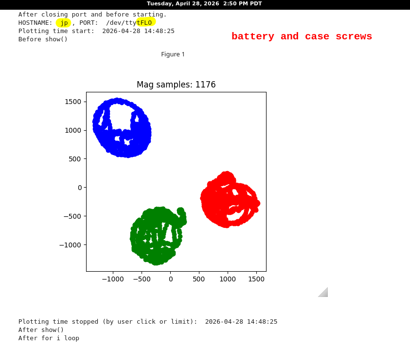Click the highlighted "tFLO" port text

pos(146,22)
